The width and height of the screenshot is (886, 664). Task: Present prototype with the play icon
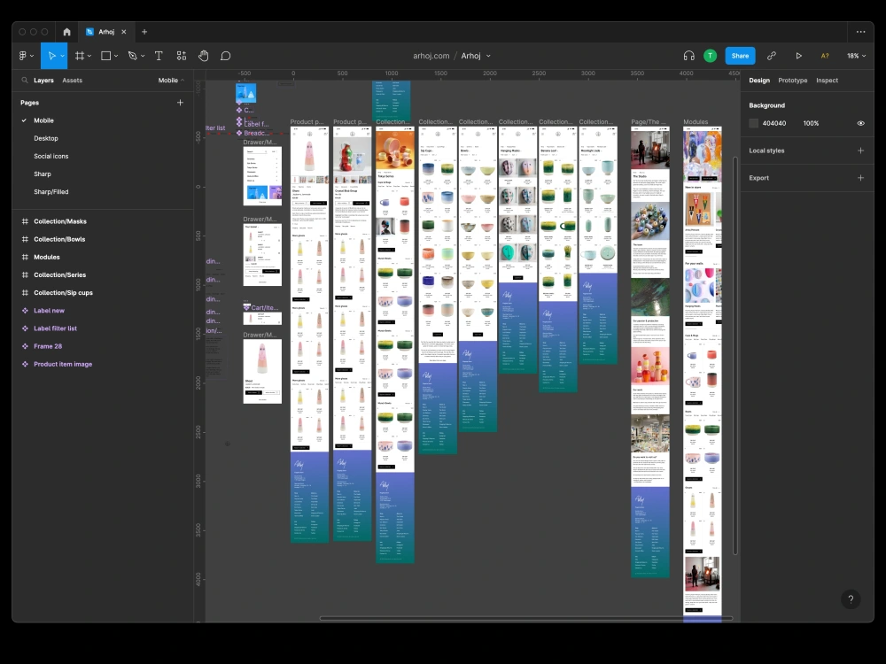pos(799,56)
